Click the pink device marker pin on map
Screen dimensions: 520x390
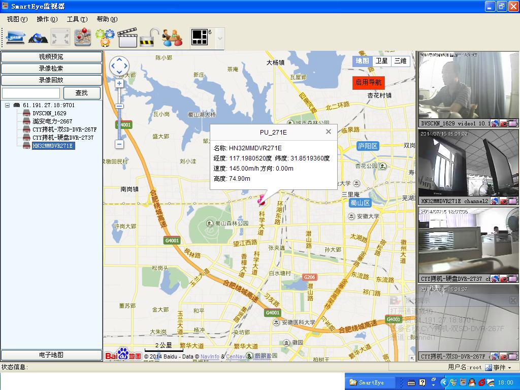(262, 200)
